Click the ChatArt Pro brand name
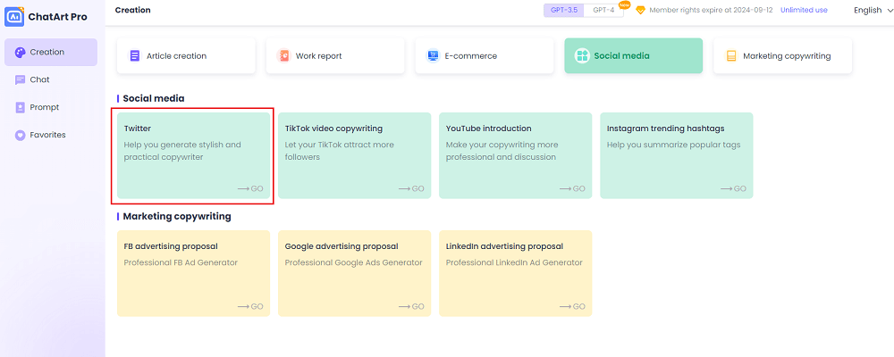894x357 pixels. (57, 17)
